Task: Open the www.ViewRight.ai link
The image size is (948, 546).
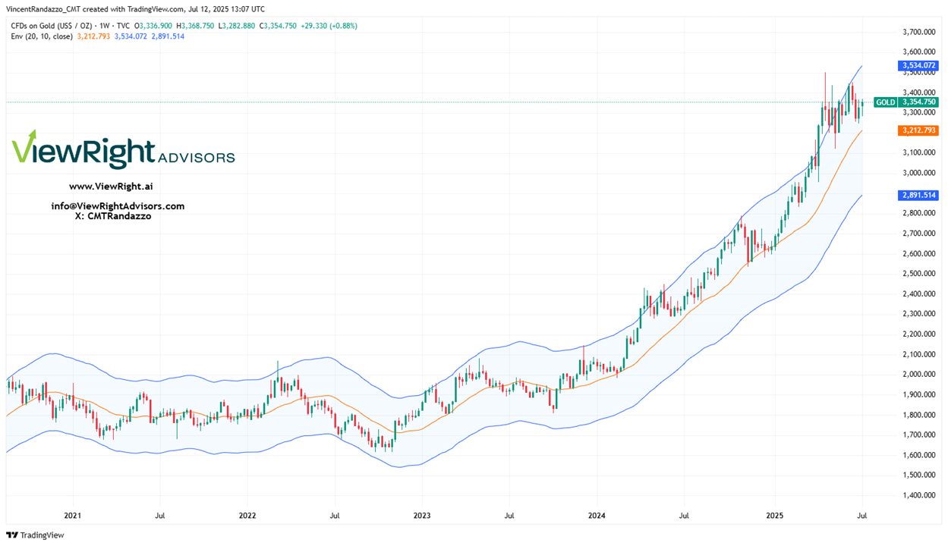Action: pyautogui.click(x=111, y=187)
